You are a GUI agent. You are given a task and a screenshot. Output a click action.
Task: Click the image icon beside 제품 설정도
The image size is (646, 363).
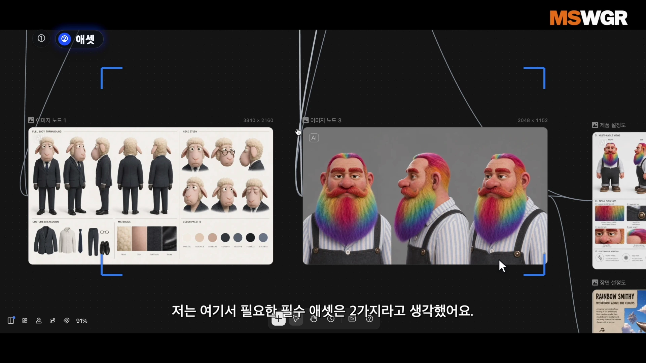pos(595,125)
